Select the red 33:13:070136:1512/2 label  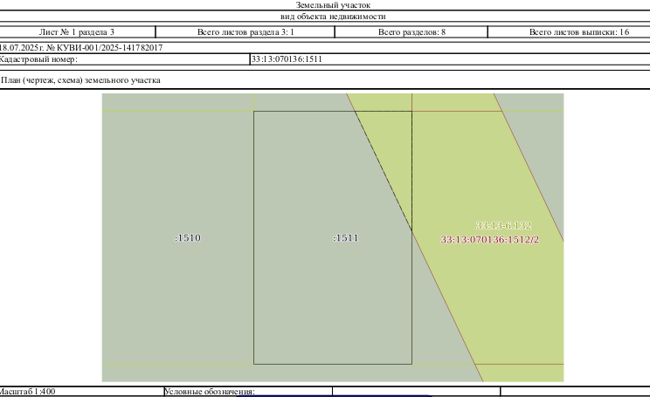489,240
